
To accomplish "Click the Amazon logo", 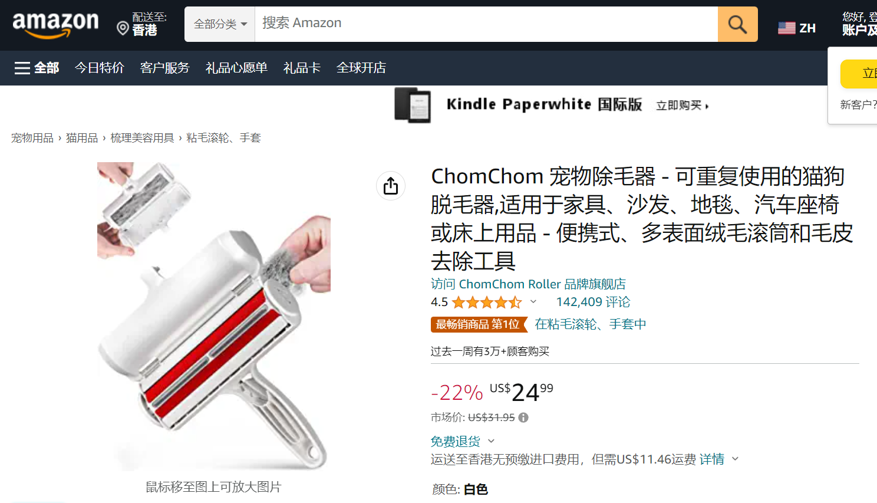I will 55,25.
